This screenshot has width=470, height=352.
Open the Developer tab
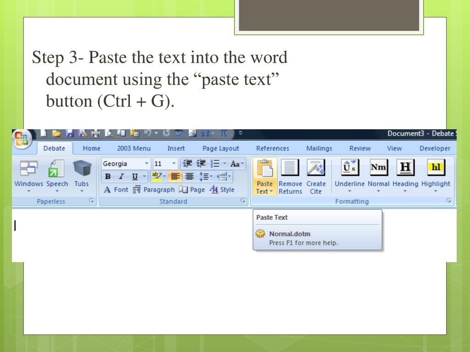click(x=435, y=148)
